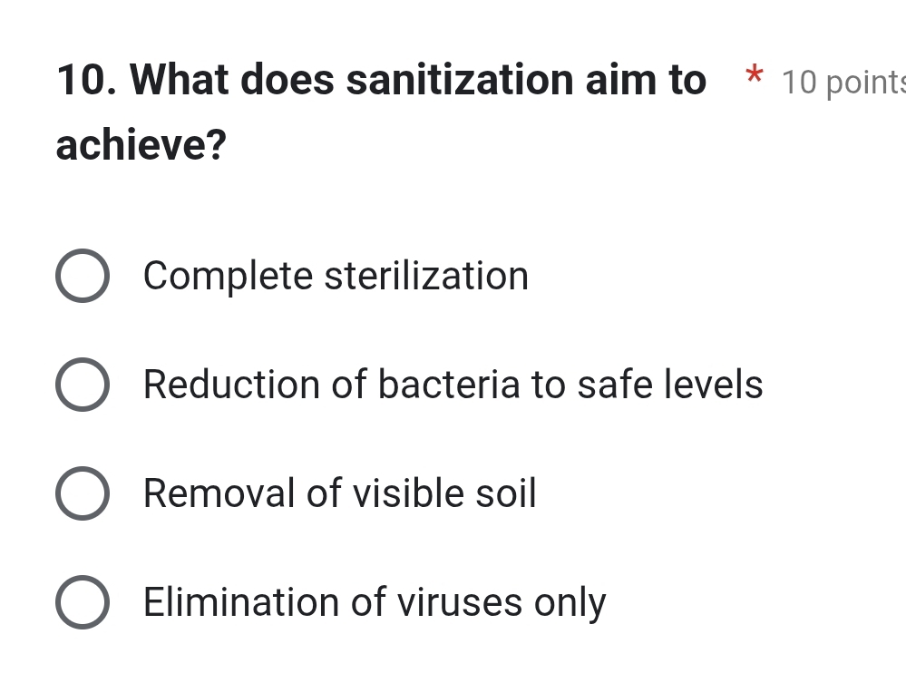This screenshot has height=683, width=906.
Task: Click the "Elimination of viruses only" label text
Action: pos(375,602)
